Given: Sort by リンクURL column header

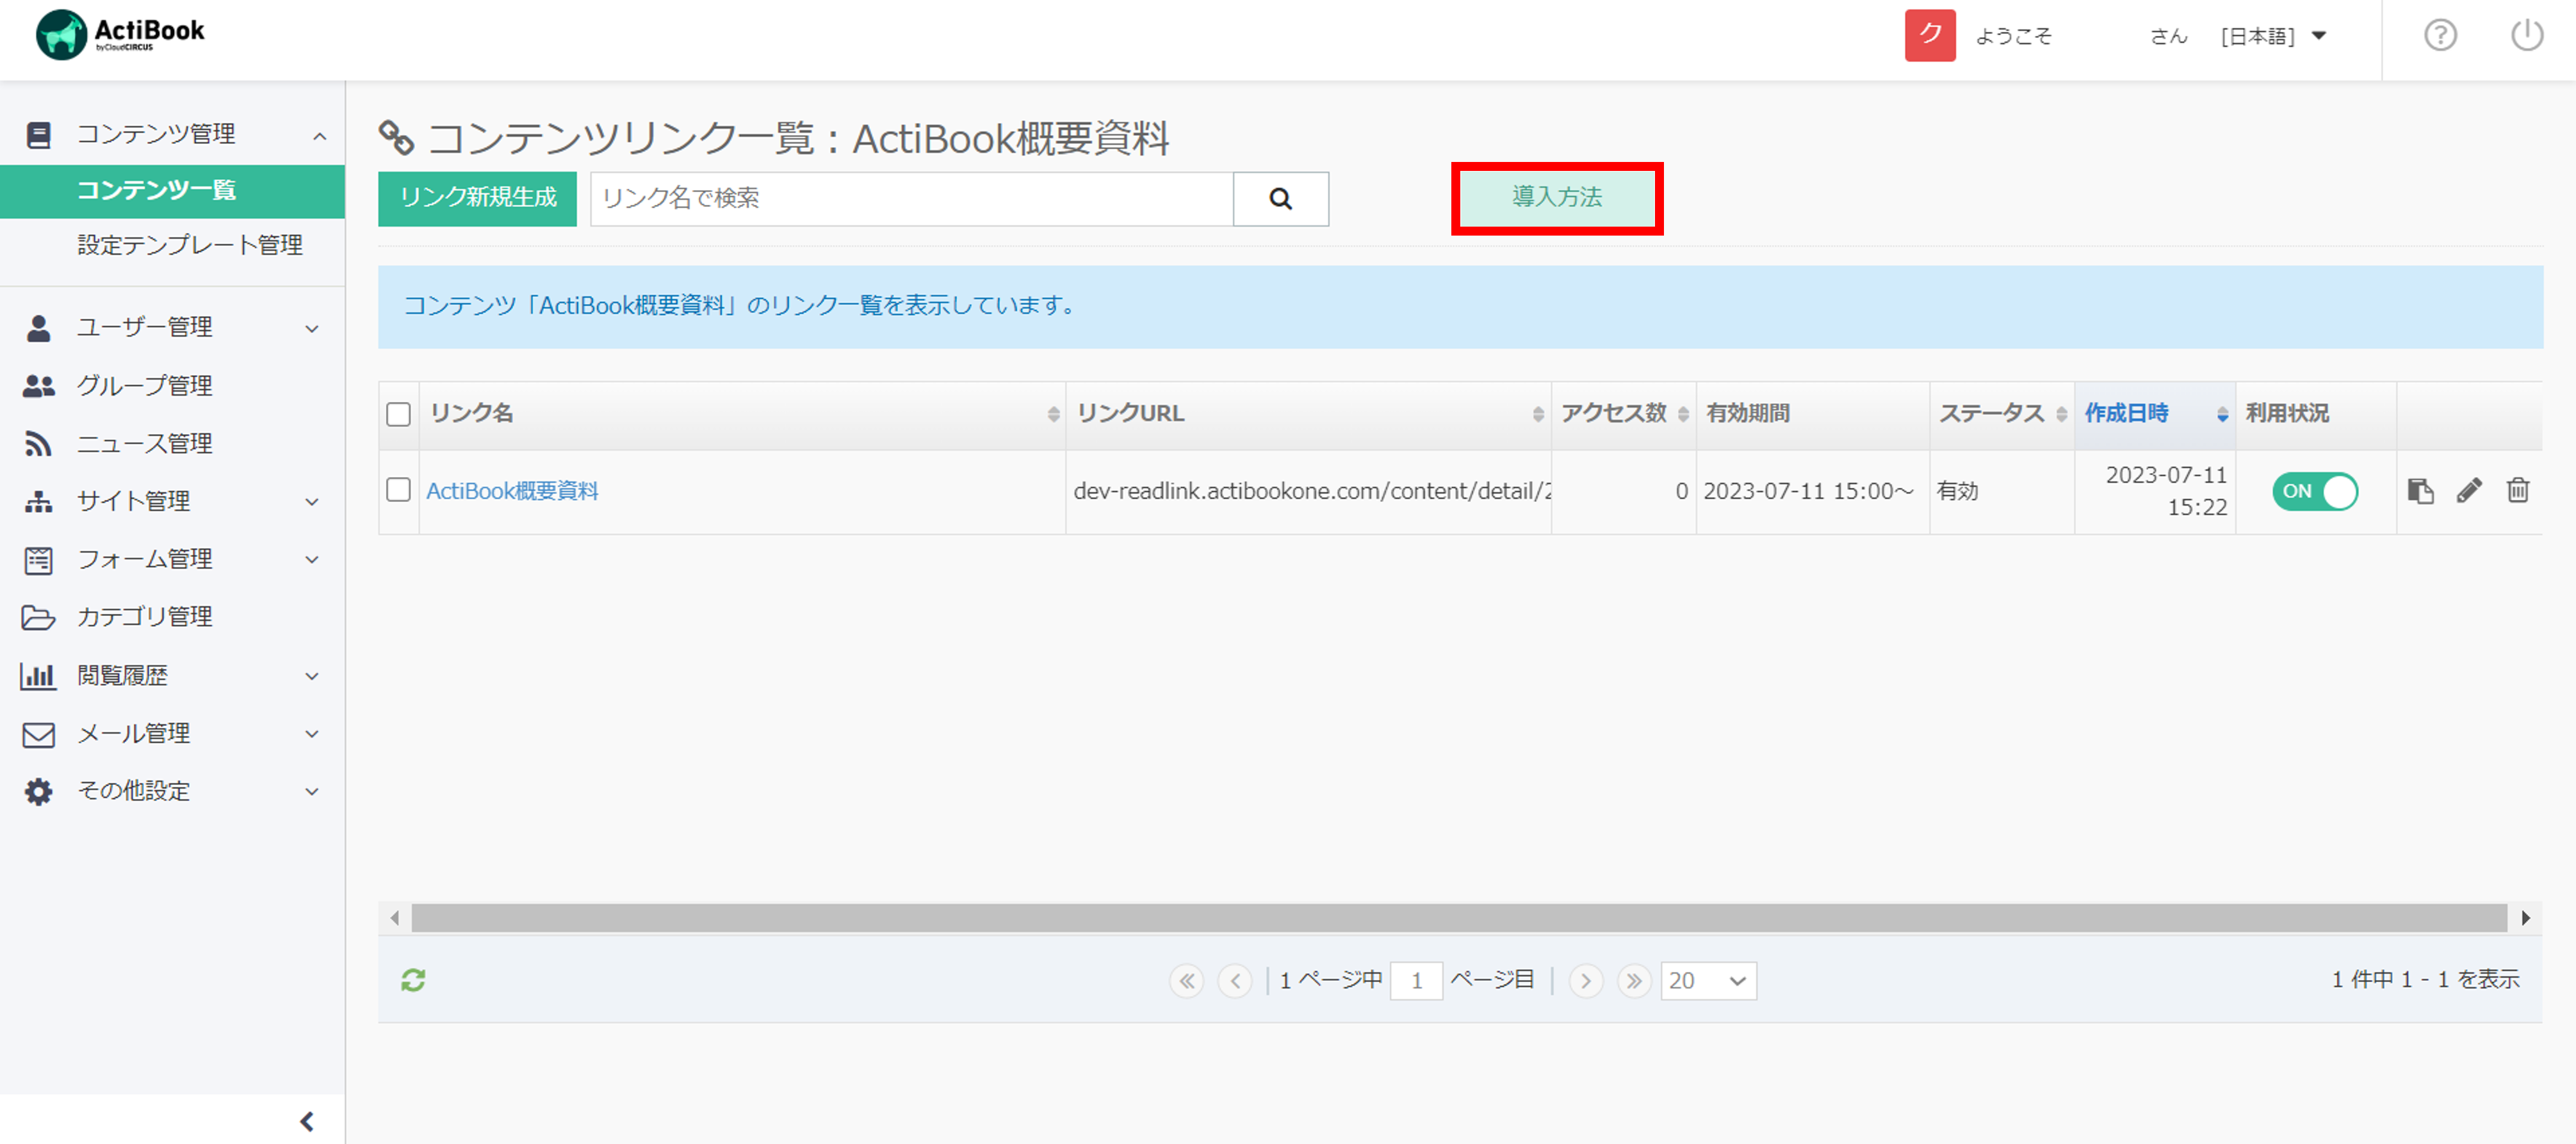Looking at the screenshot, I should coord(1308,414).
